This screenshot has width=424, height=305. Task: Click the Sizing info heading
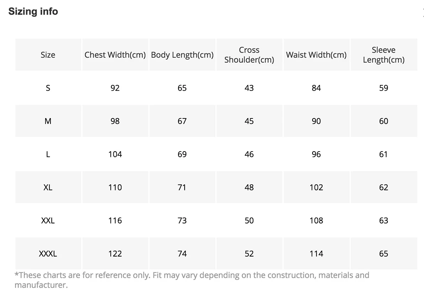(x=33, y=11)
